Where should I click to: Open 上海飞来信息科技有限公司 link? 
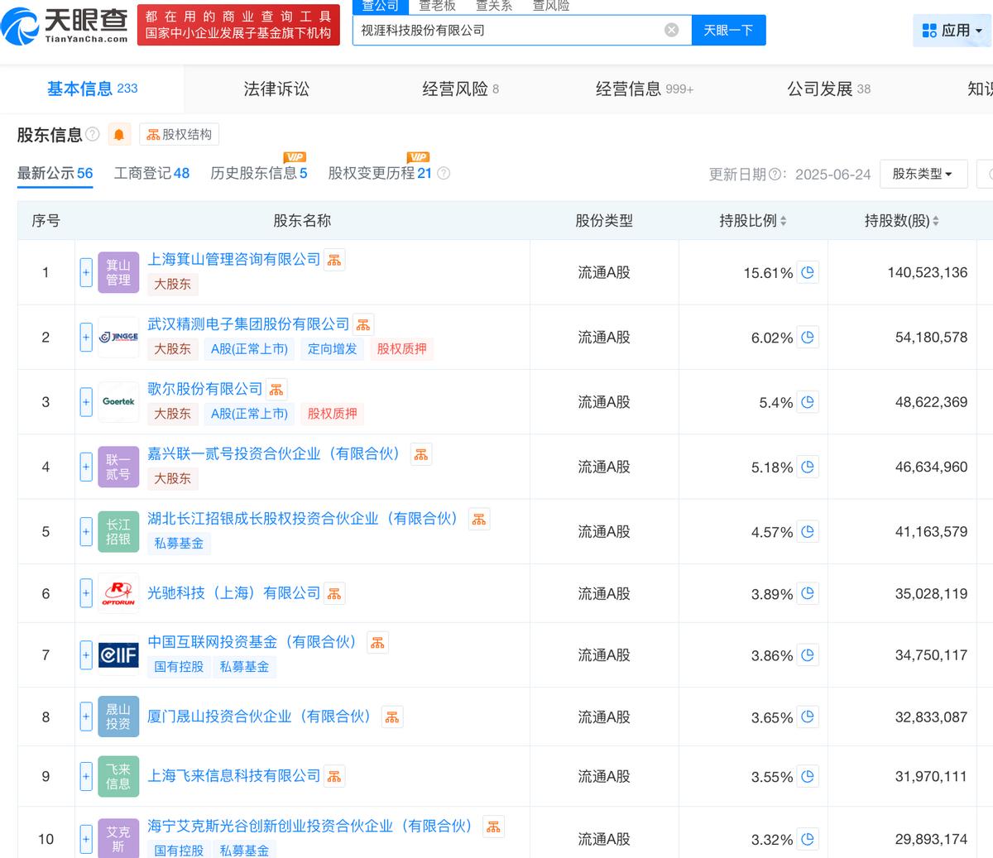(x=233, y=776)
